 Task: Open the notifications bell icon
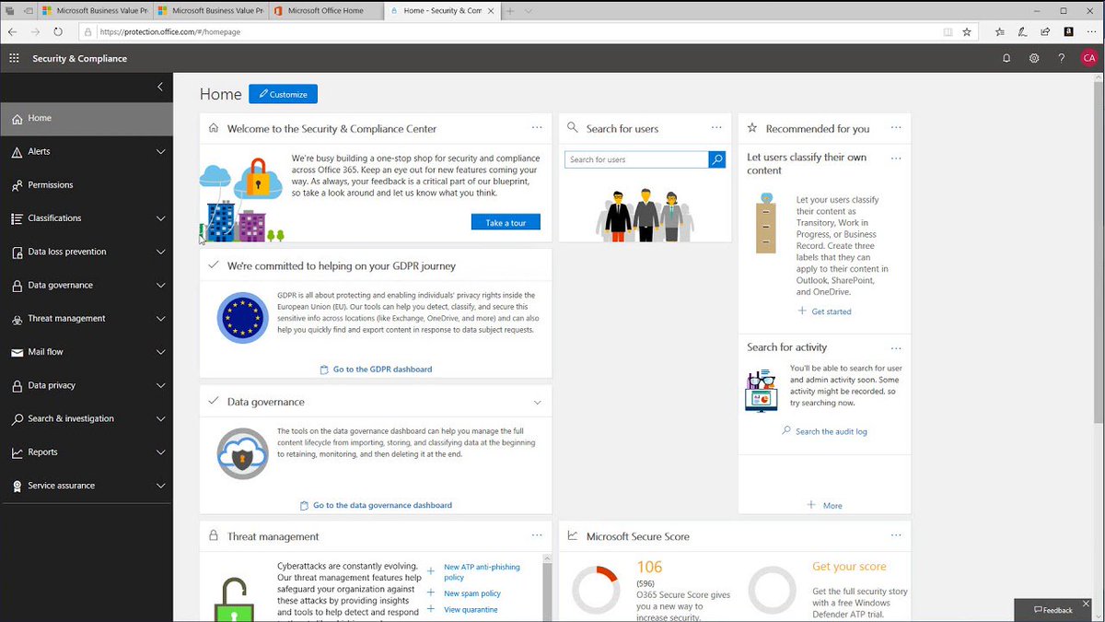click(1006, 58)
